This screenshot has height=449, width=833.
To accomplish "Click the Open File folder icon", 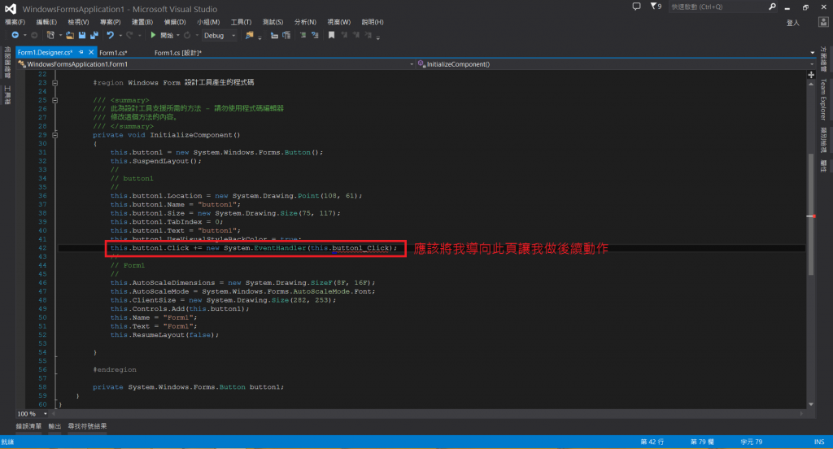I will (x=70, y=35).
